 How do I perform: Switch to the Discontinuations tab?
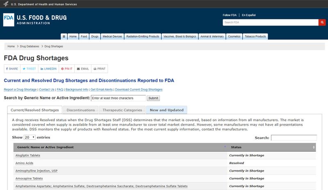(81, 110)
